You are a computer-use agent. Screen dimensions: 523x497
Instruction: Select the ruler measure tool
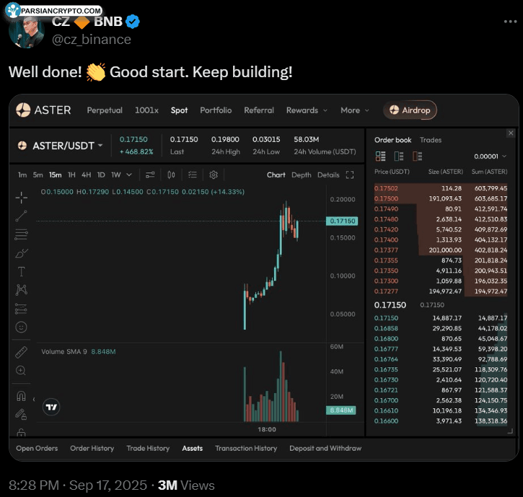pos(22,352)
